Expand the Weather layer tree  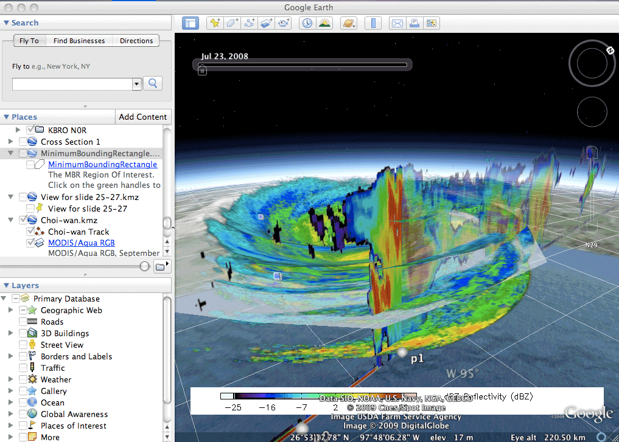10,379
